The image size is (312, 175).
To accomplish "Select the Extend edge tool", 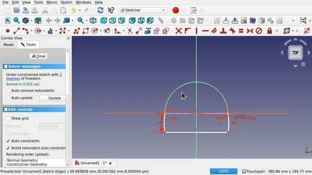I will (x=139, y=31).
